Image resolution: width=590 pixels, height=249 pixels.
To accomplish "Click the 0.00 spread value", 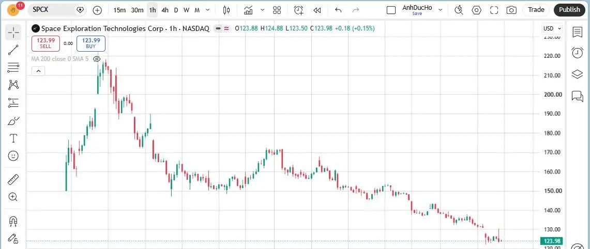I will point(68,43).
